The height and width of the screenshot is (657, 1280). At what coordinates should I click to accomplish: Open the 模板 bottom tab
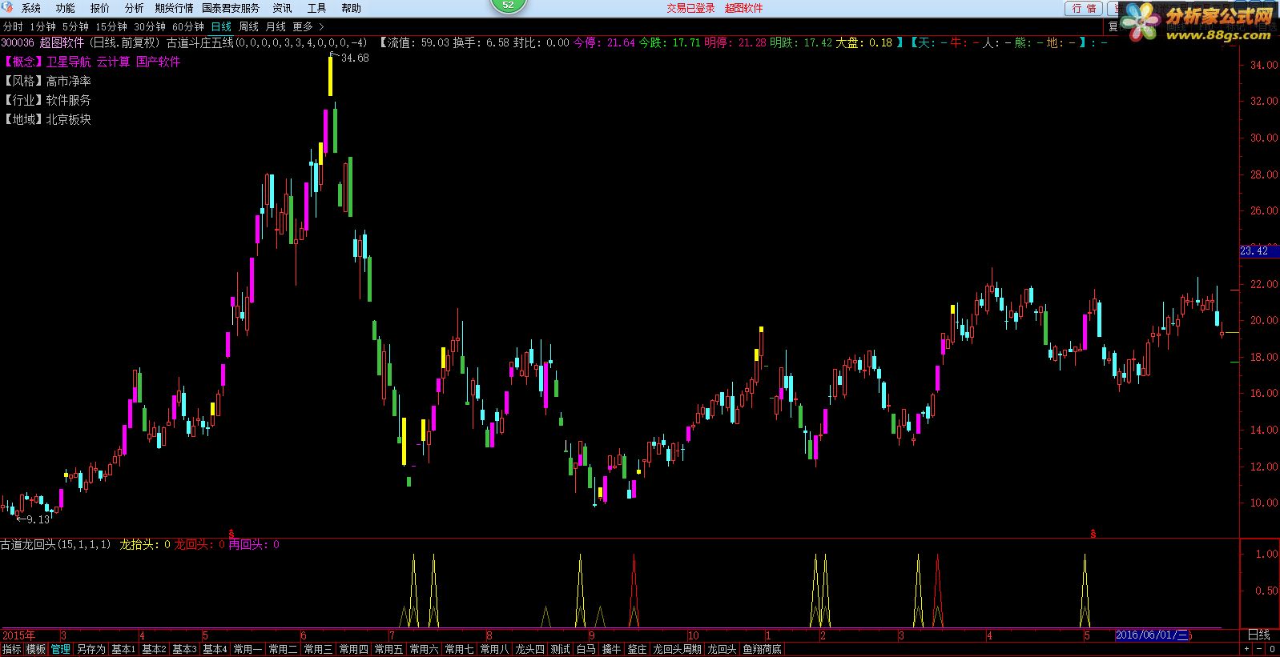tap(36, 649)
